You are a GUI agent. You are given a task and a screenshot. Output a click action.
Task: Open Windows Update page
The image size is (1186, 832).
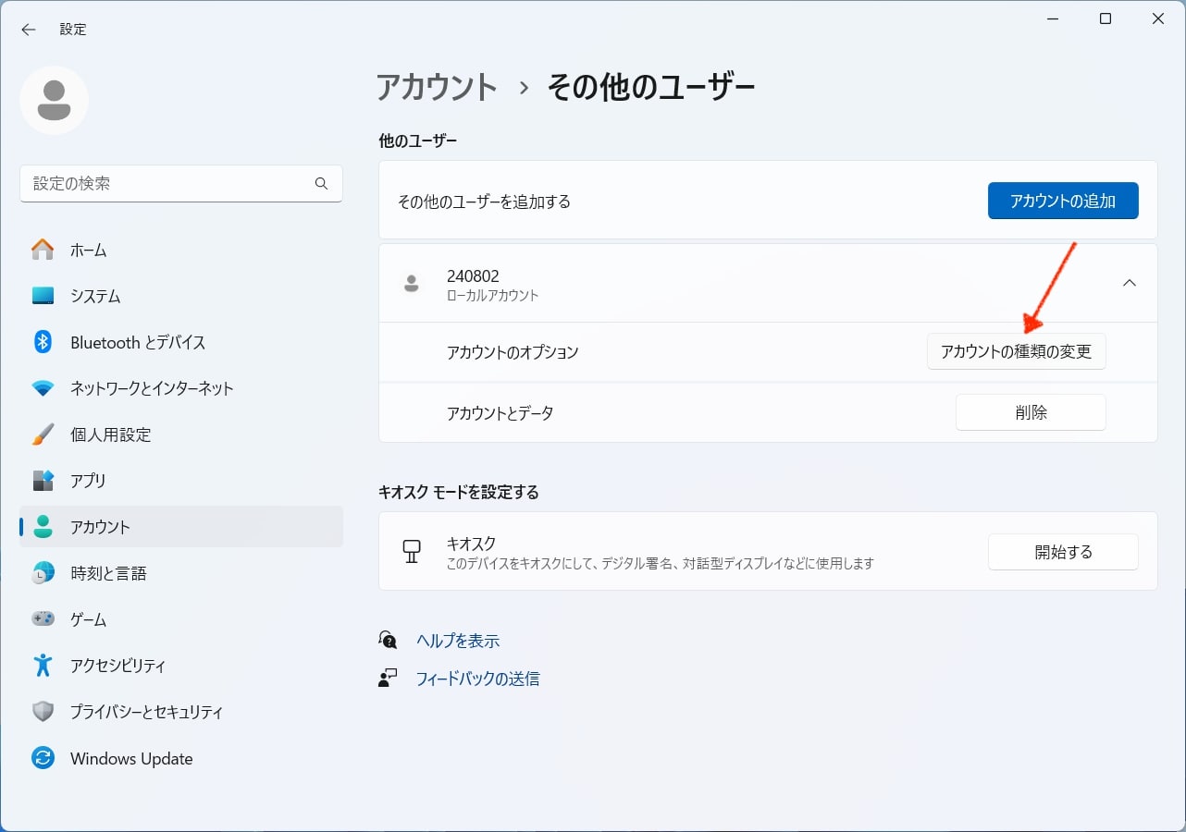[x=181, y=759]
